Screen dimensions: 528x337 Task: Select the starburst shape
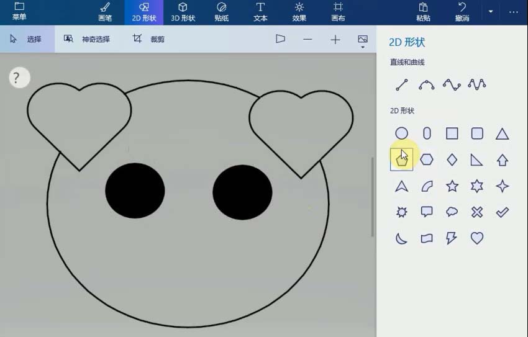(x=401, y=212)
